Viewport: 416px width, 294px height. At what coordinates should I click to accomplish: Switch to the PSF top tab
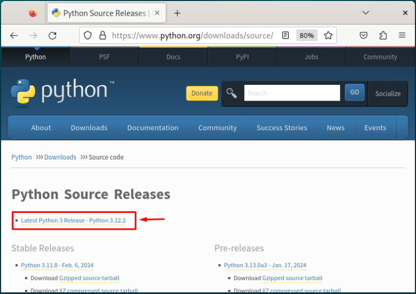pos(104,57)
